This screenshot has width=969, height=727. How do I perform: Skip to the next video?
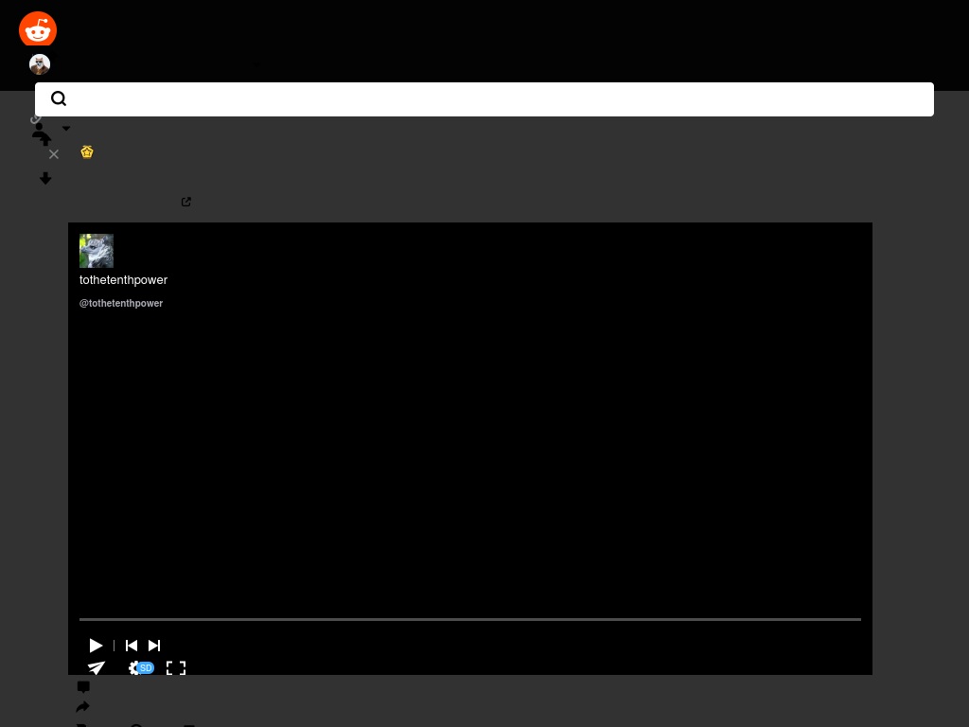(x=154, y=646)
